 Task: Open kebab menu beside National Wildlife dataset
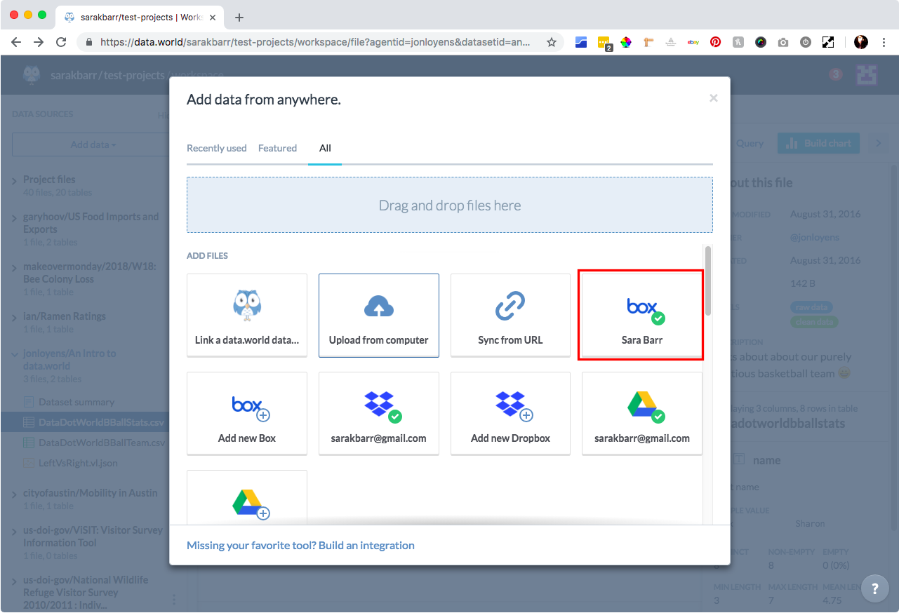(174, 600)
